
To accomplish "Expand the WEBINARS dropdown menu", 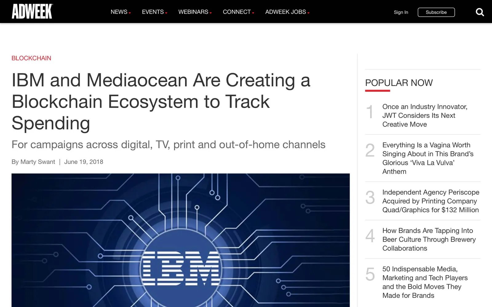I will click(195, 12).
